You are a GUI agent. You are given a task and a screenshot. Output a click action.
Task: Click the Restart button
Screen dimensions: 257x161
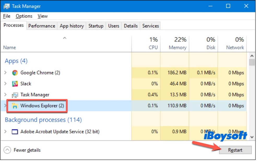coord(235,150)
